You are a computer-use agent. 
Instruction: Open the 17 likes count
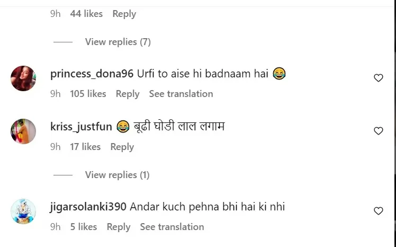point(85,147)
